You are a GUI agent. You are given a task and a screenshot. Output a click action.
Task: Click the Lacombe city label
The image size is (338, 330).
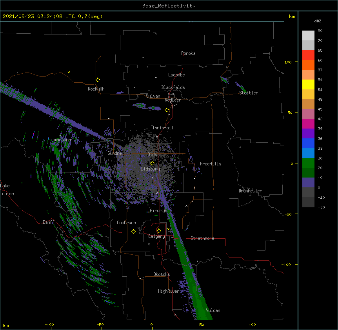(x=176, y=75)
